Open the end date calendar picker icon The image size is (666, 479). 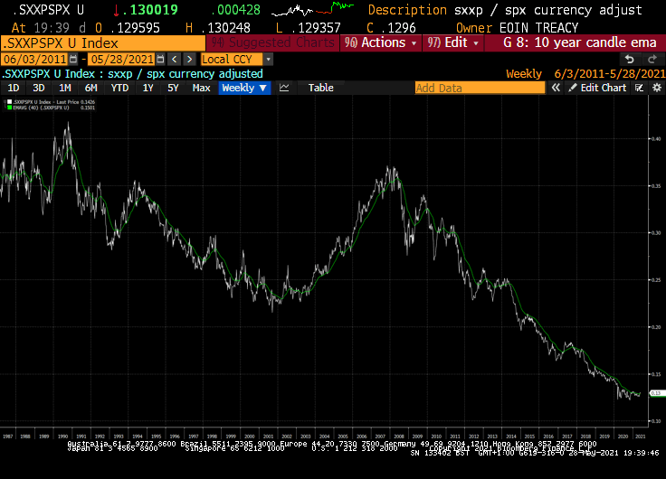point(160,59)
